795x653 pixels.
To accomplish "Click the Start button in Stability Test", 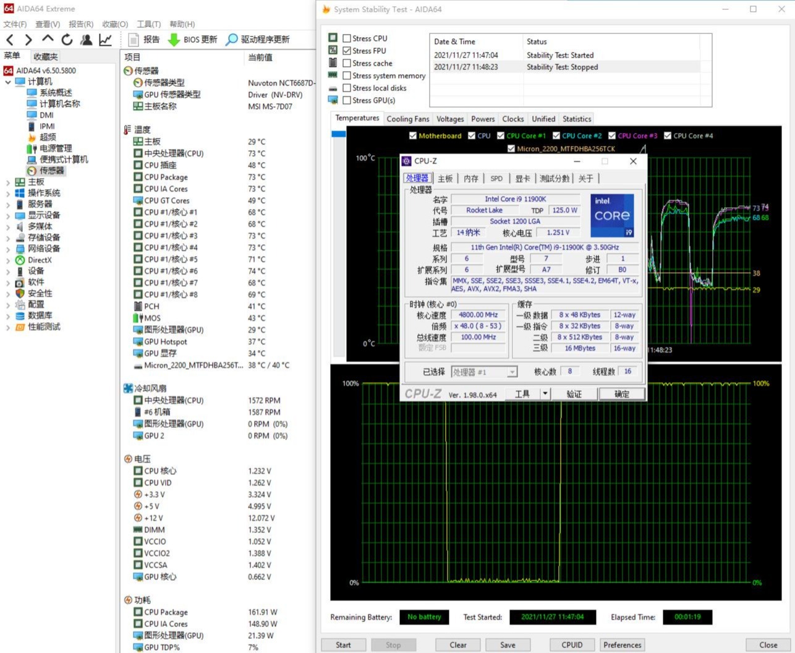I will [343, 644].
